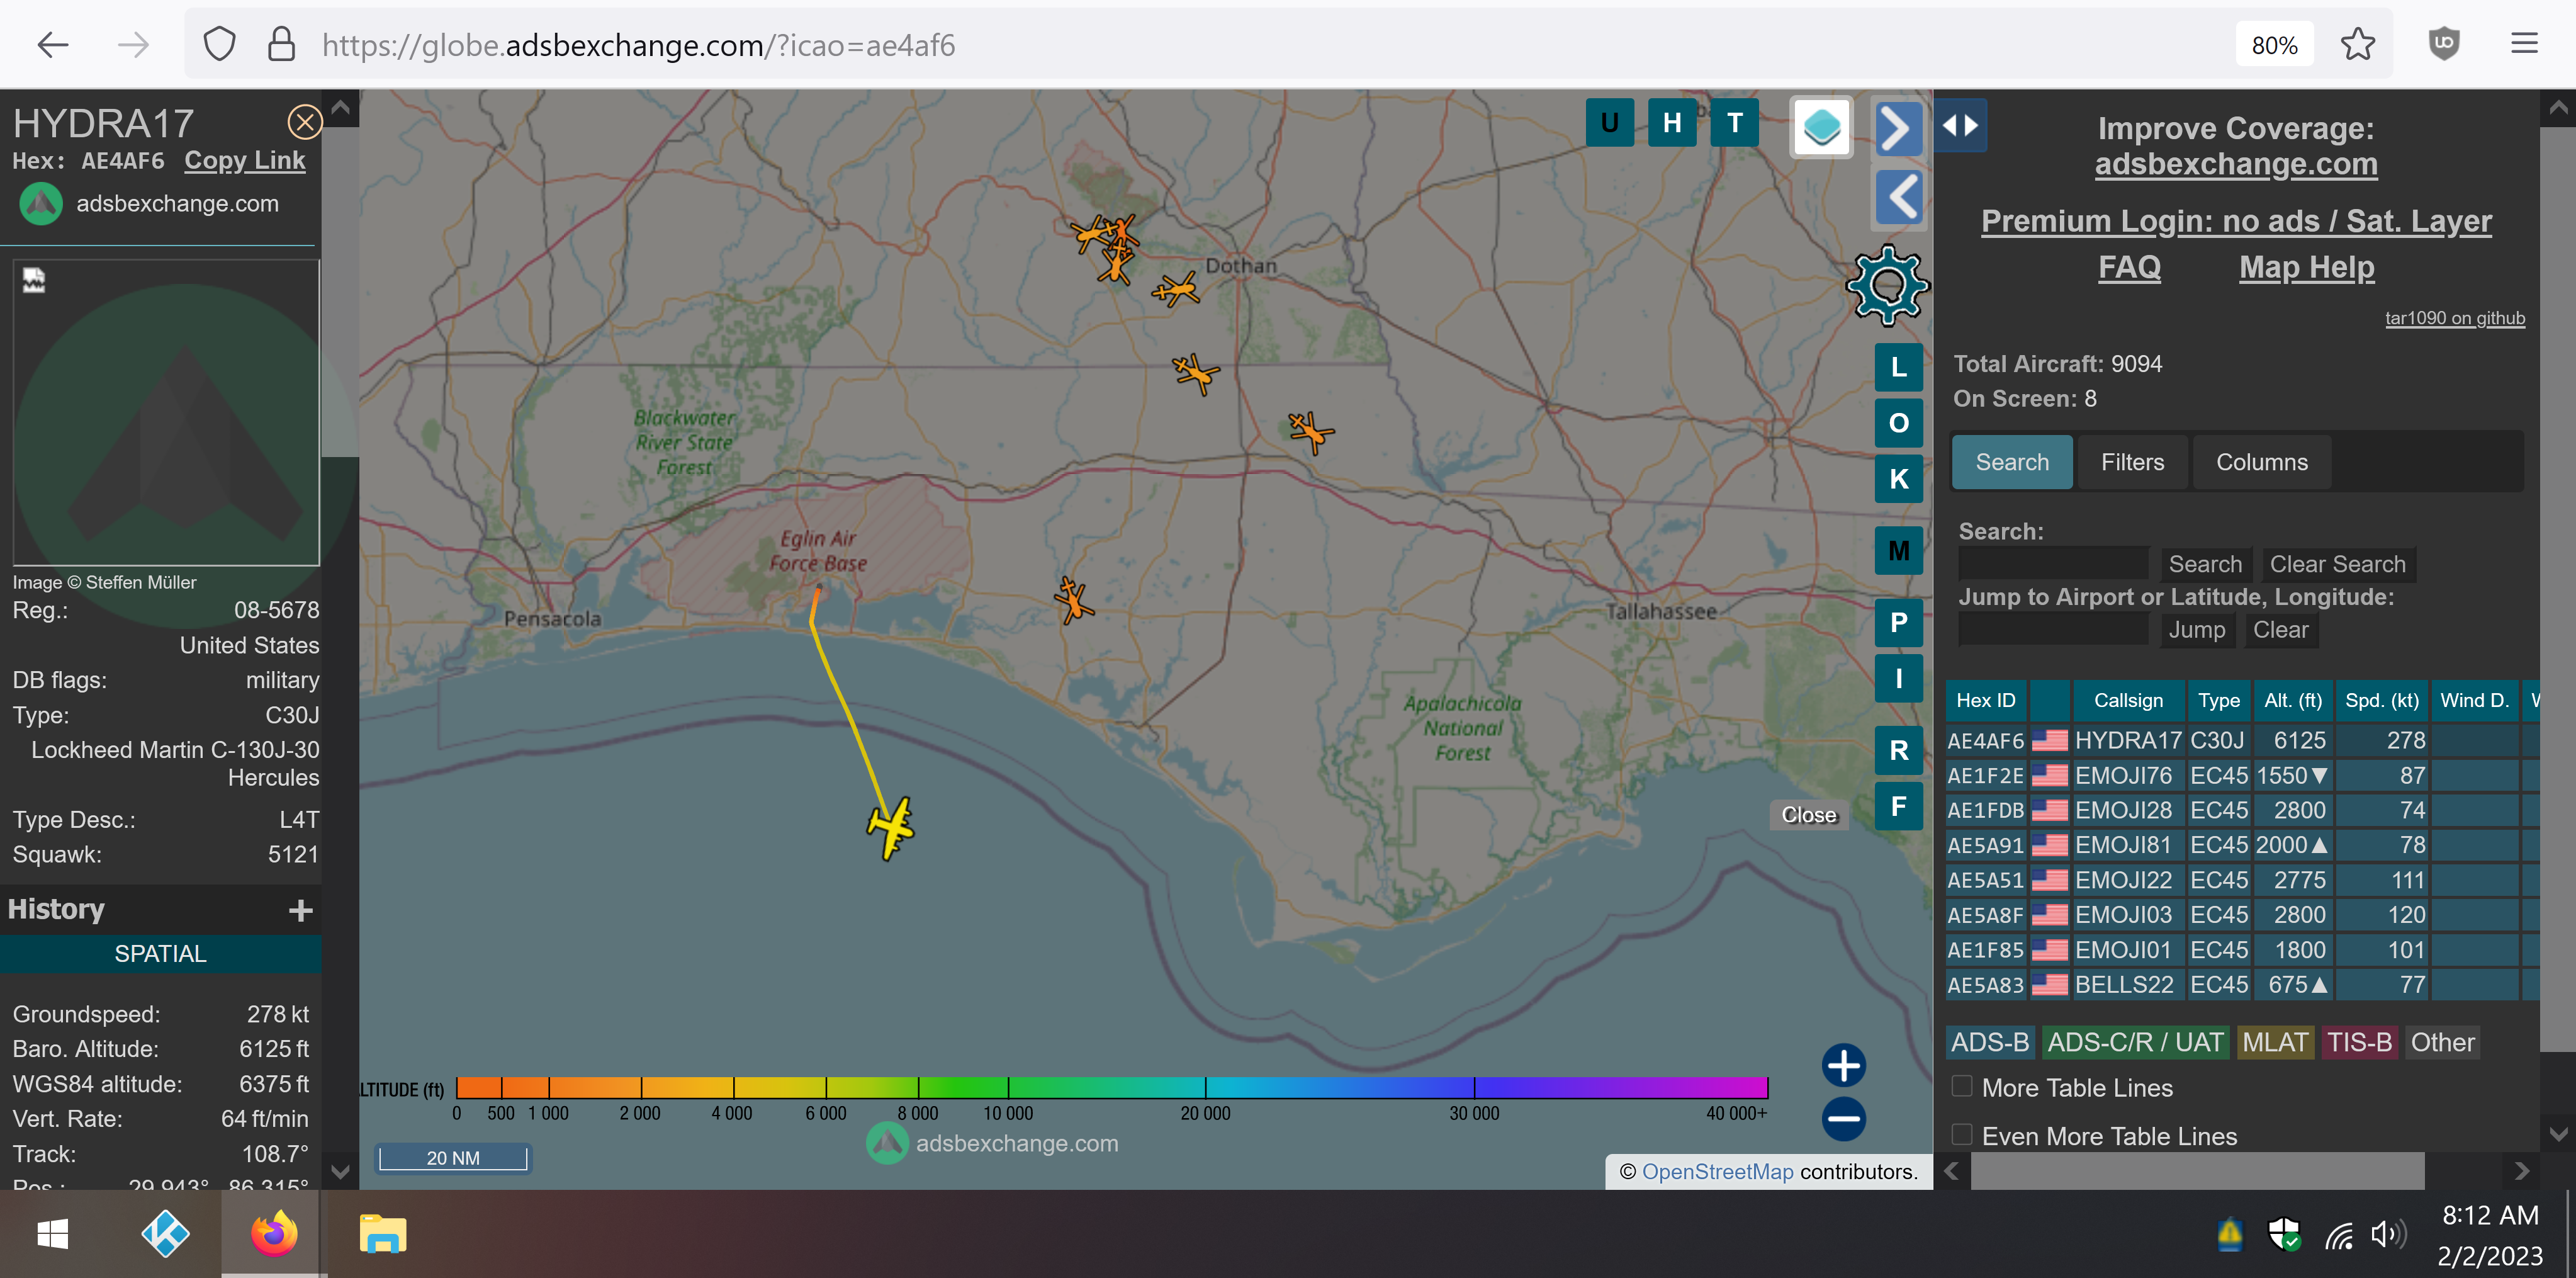Bookmark this page with star icon
The width and height of the screenshot is (2576, 1278).
point(2357,44)
